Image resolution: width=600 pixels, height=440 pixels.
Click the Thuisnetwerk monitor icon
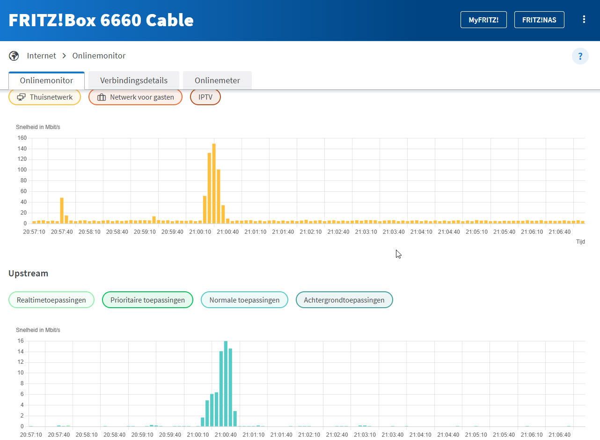[21, 98]
